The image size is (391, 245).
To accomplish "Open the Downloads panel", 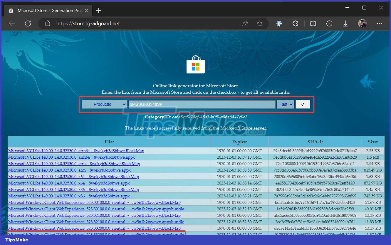I will point(345,24).
